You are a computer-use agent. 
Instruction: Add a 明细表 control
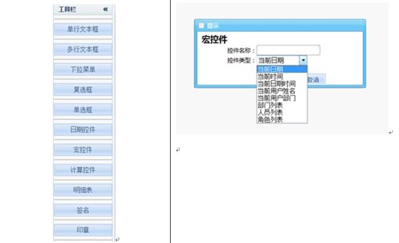(x=83, y=190)
